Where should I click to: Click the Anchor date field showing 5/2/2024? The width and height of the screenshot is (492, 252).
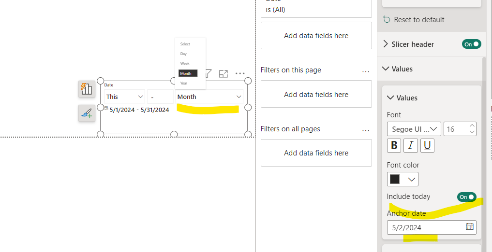tap(432, 227)
